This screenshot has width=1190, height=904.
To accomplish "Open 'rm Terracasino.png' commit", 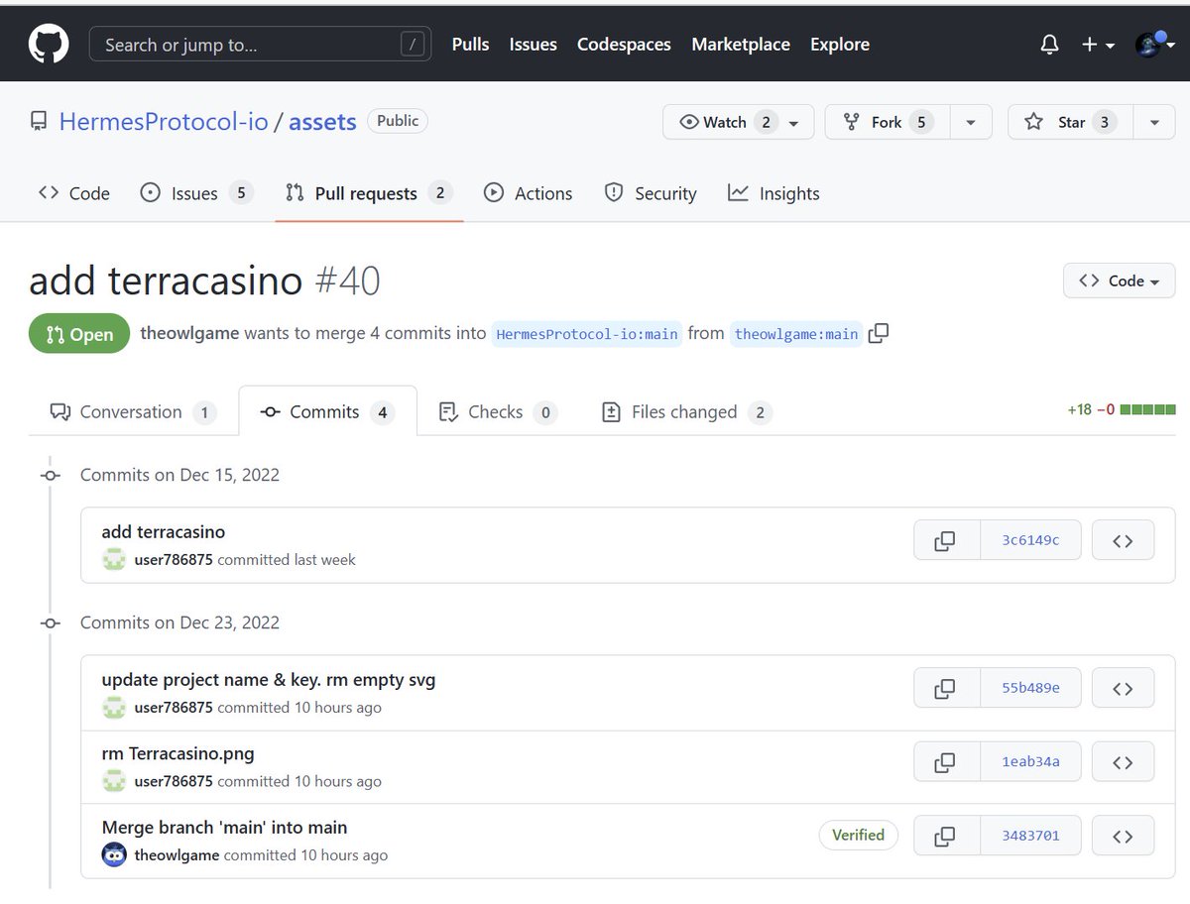I will pyautogui.click(x=178, y=753).
